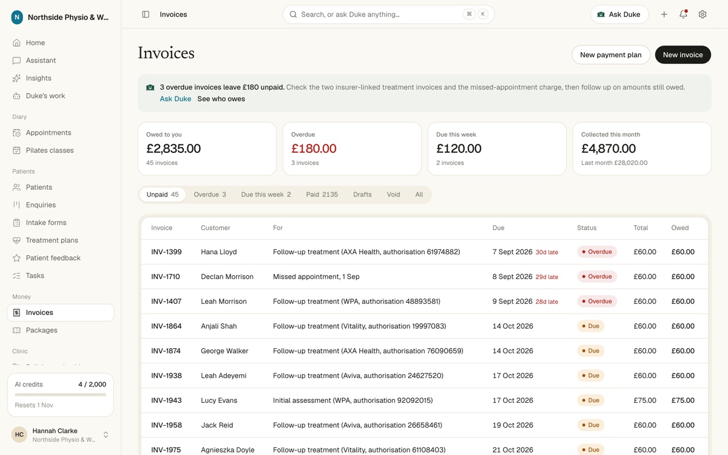This screenshot has width=728, height=455.
Task: Open Insights sparkle icon
Action: (16, 78)
